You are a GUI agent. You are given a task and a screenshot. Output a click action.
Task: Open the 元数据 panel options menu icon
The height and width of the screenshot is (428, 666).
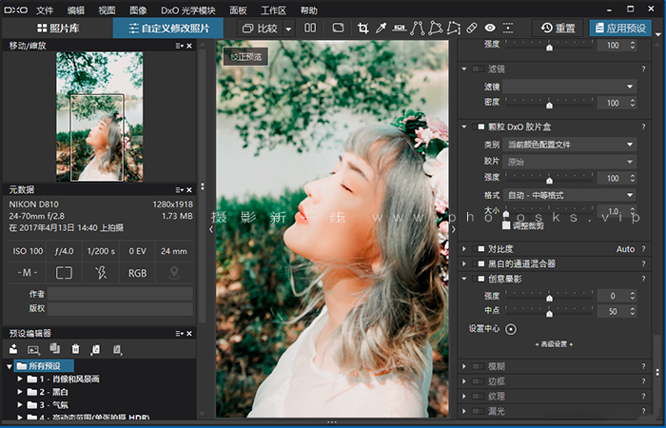pyautogui.click(x=179, y=190)
